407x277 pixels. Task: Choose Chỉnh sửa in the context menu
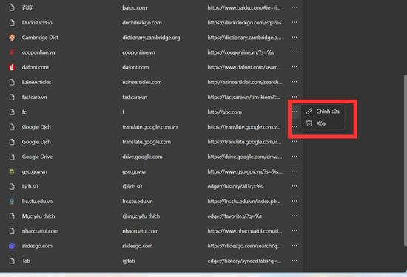tap(323, 112)
